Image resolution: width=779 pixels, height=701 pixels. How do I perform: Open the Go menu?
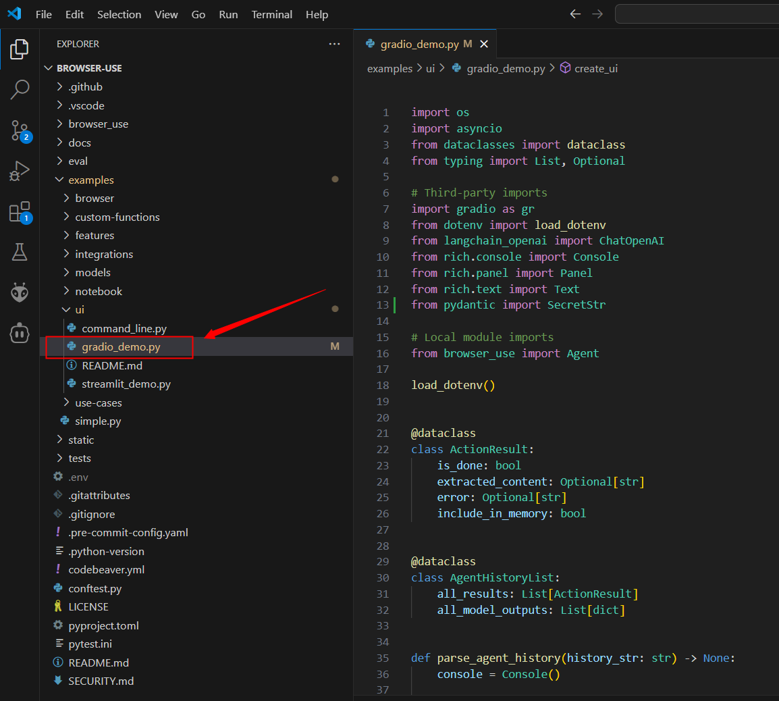pos(198,14)
